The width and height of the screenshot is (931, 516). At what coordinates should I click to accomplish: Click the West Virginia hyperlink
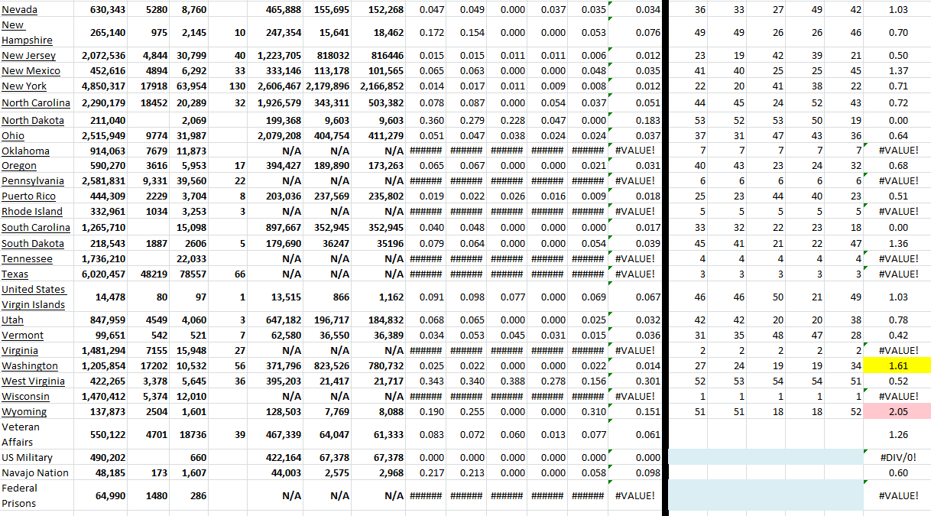tap(33, 381)
